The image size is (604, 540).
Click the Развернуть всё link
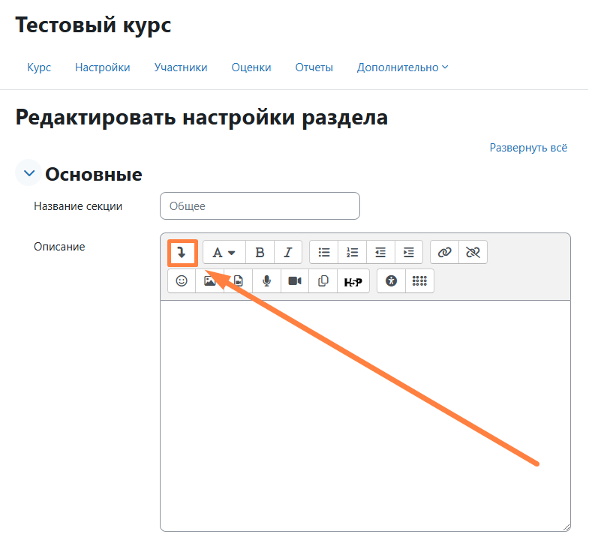click(x=528, y=148)
